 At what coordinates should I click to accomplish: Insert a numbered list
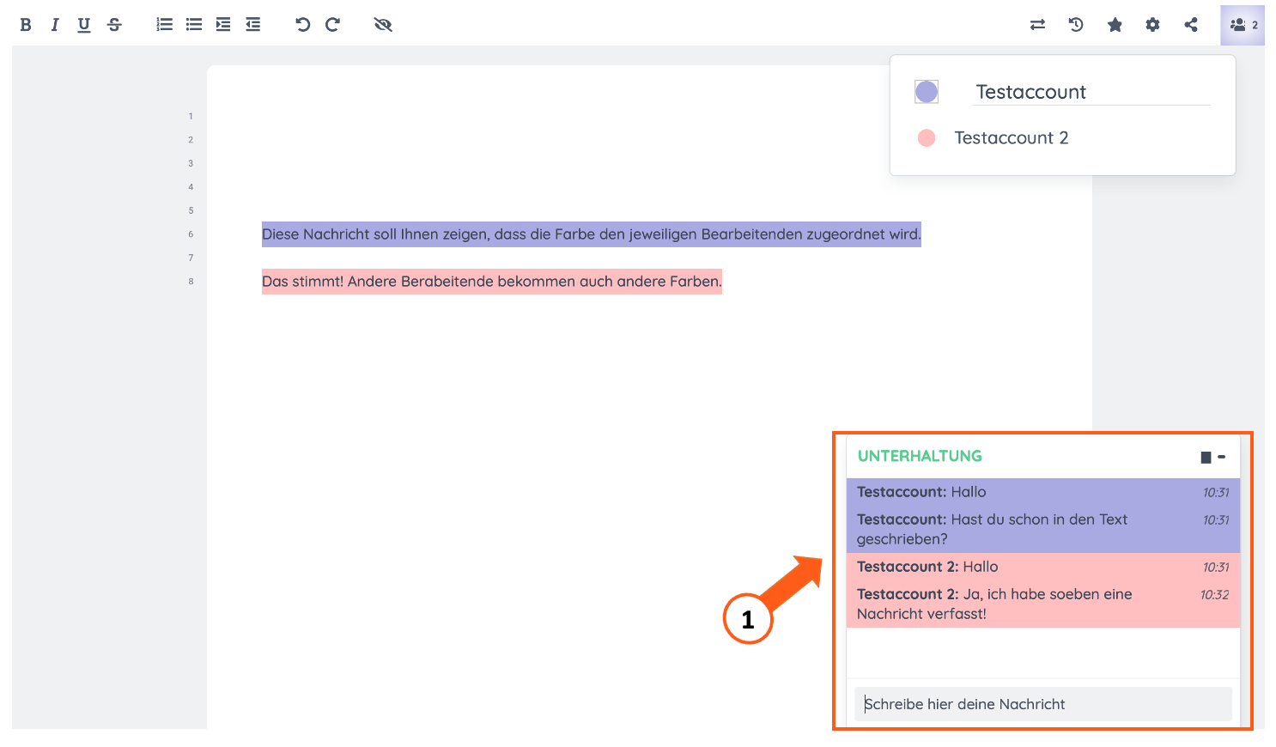pos(165,25)
